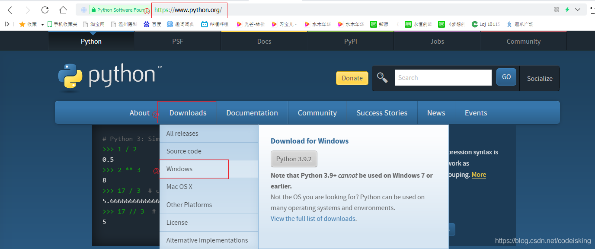Click the Python 3.9.2 download button

pos(294,159)
